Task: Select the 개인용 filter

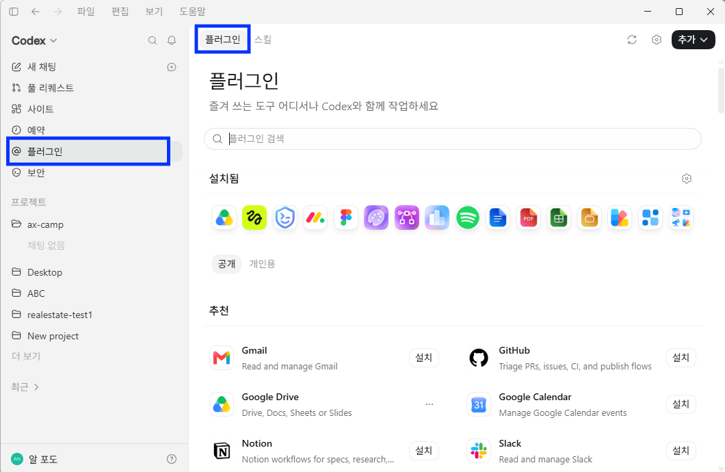Action: tap(262, 264)
